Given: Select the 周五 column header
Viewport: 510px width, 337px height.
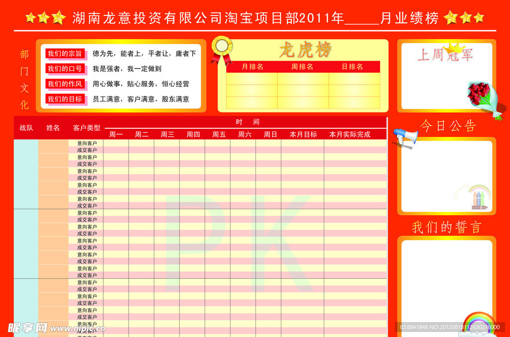Looking at the screenshot, I should click(219, 134).
